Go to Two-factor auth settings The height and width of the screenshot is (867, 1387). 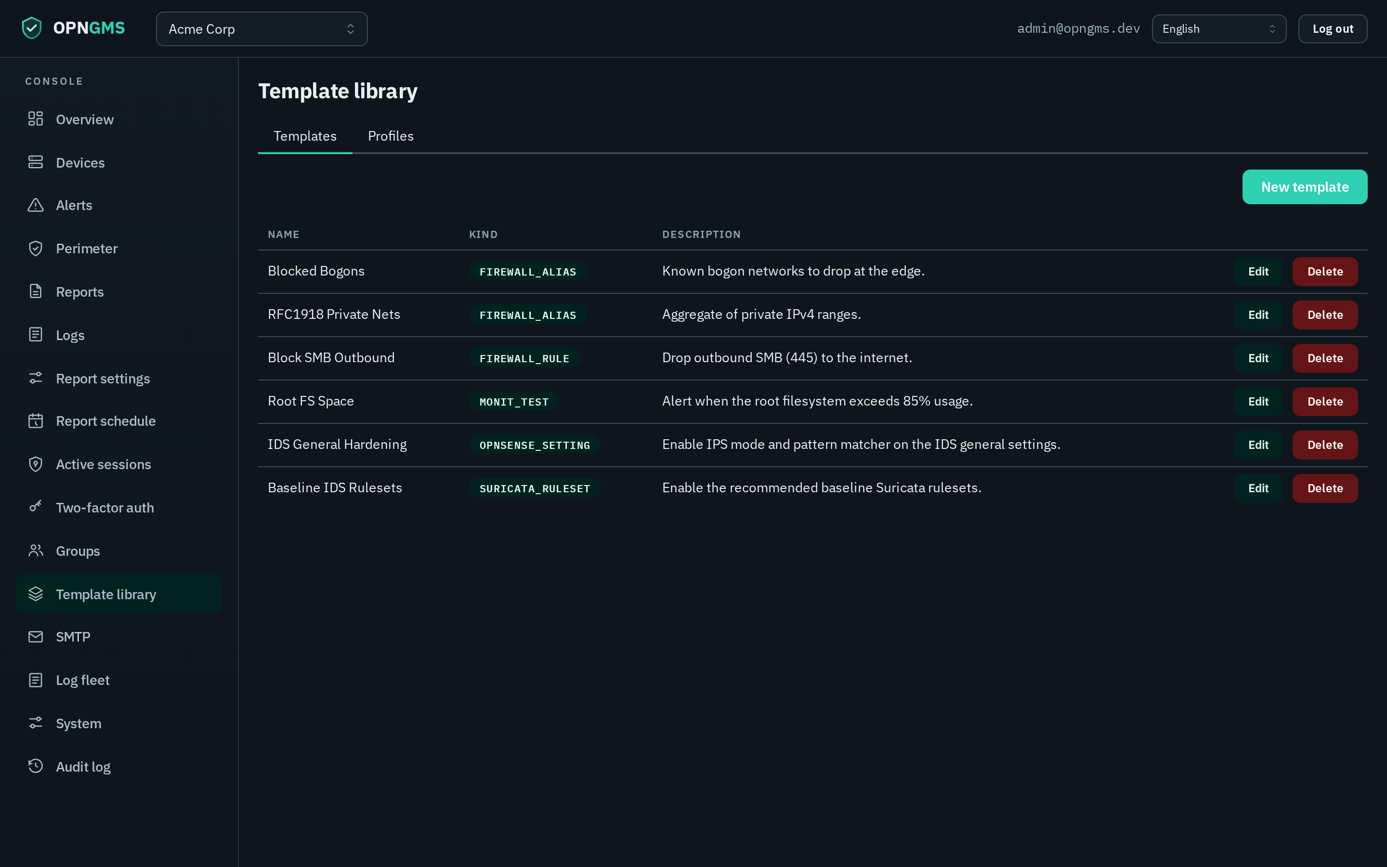coord(118,508)
